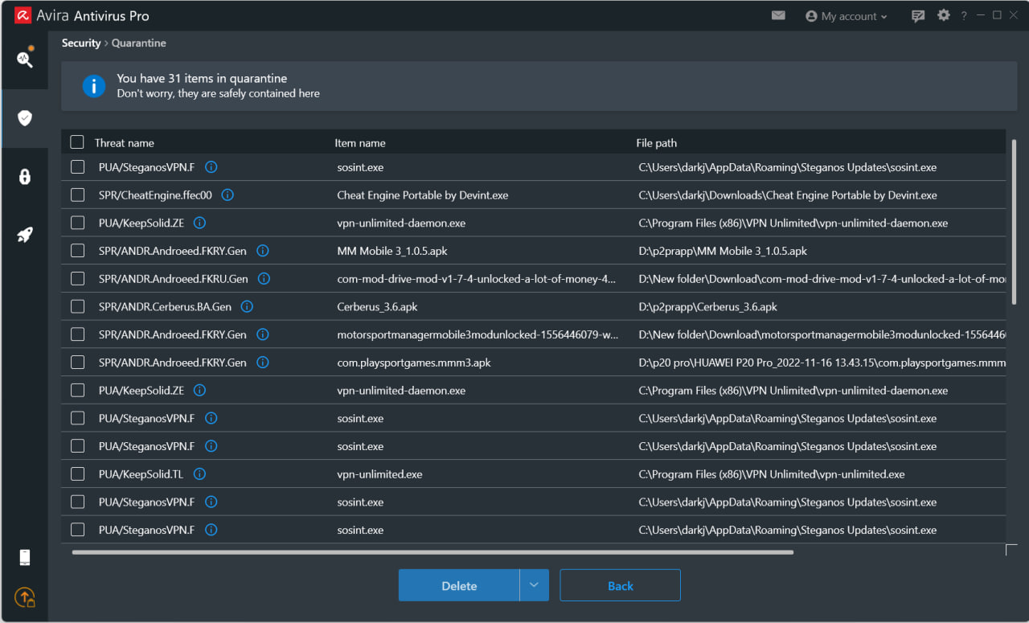Open the Status scan sidebar icon
This screenshot has width=1029, height=623.
(x=25, y=59)
